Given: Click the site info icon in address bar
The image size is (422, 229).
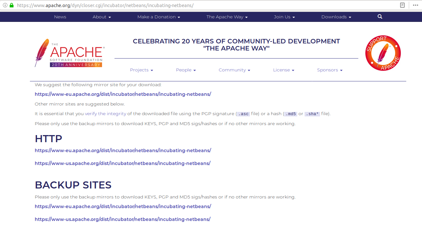Looking at the screenshot, I should coord(5,5).
